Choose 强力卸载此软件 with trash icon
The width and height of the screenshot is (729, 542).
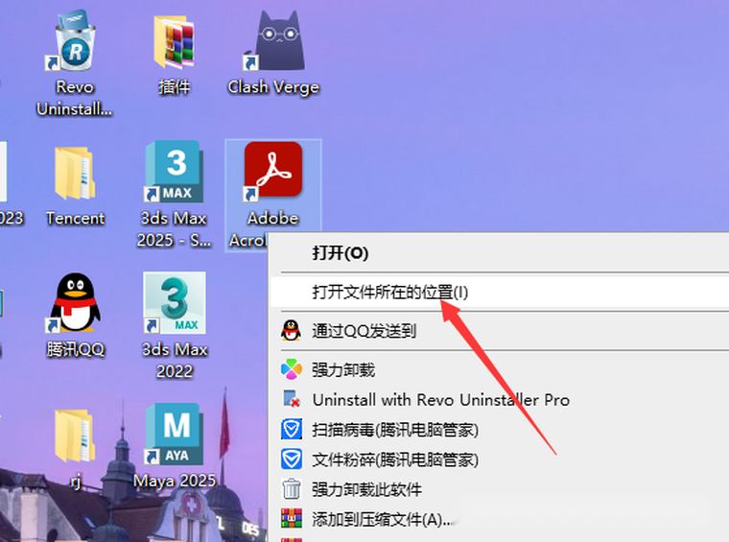(366, 489)
